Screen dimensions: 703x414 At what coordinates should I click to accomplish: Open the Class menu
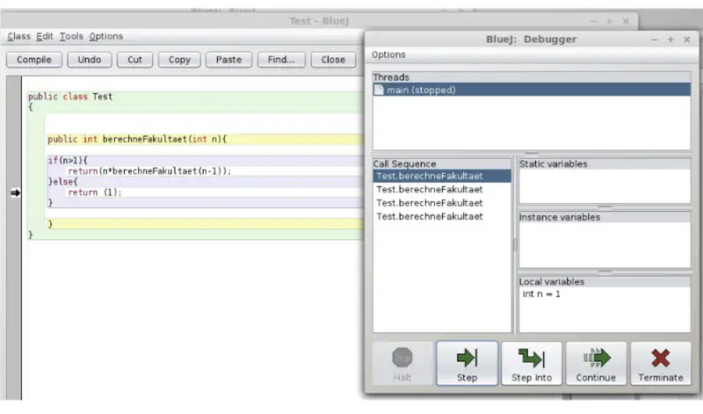(18, 36)
